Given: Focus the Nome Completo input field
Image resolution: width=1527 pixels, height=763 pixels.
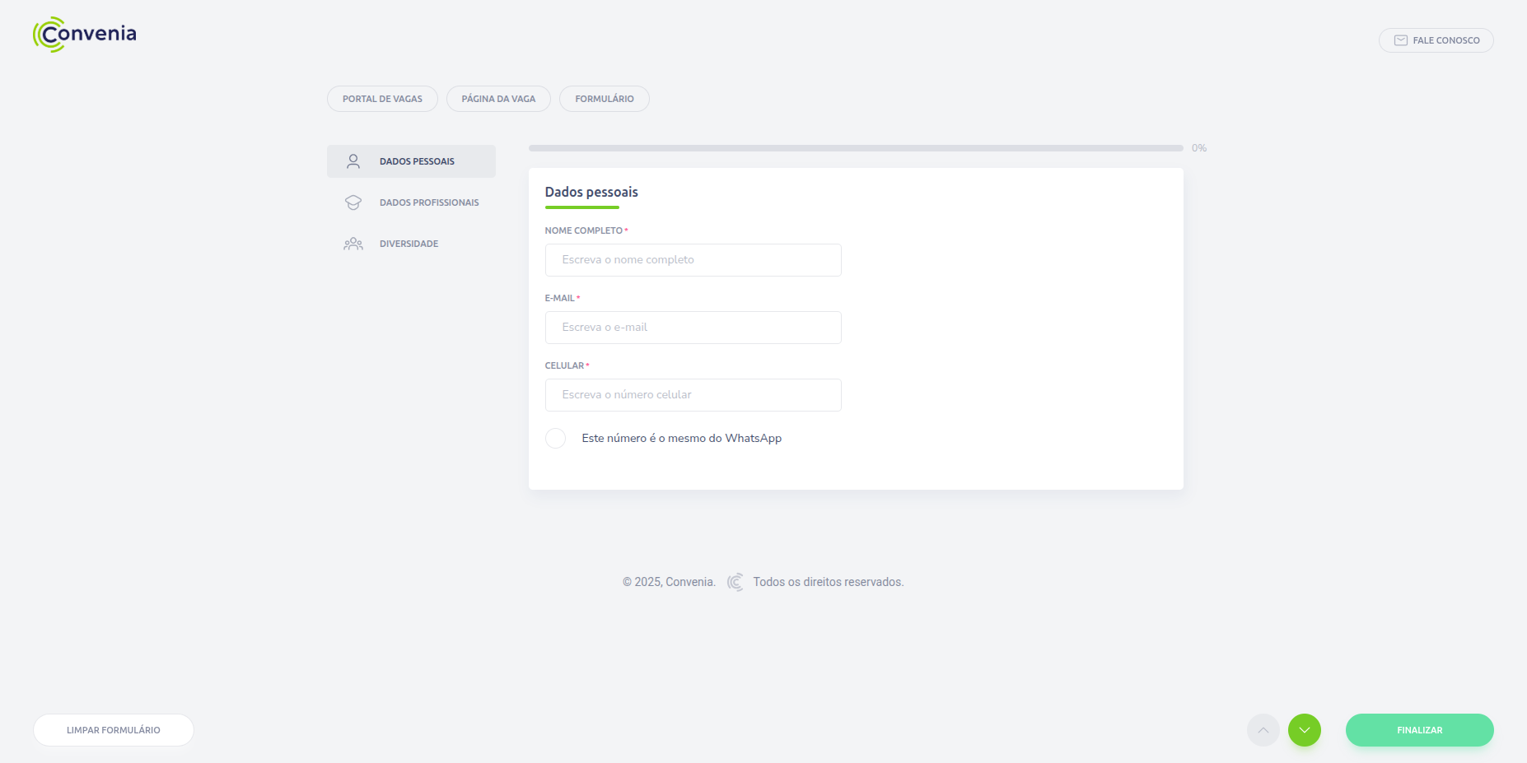Looking at the screenshot, I should pyautogui.click(x=693, y=260).
